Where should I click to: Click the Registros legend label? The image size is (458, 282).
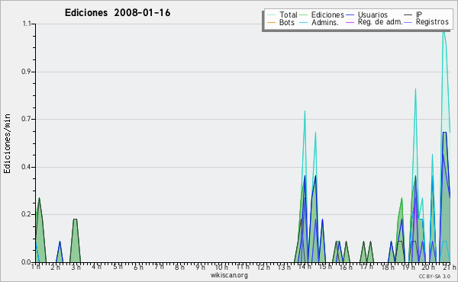(432, 22)
